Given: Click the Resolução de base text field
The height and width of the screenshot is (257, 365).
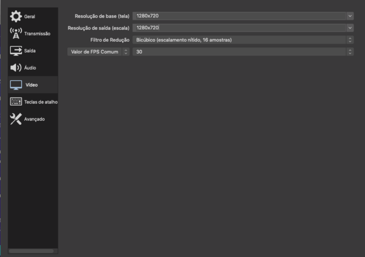Looking at the screenshot, I should [x=239, y=16].
